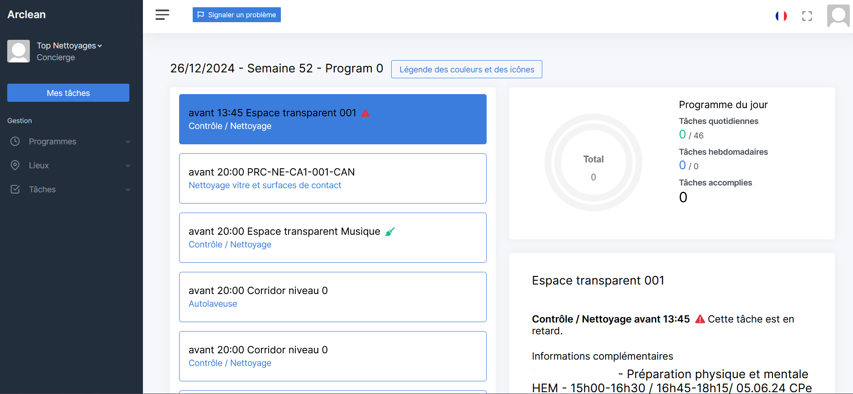Screen dimensions: 853x394
Task: Expand the Lieux menu chevron
Action: click(128, 166)
